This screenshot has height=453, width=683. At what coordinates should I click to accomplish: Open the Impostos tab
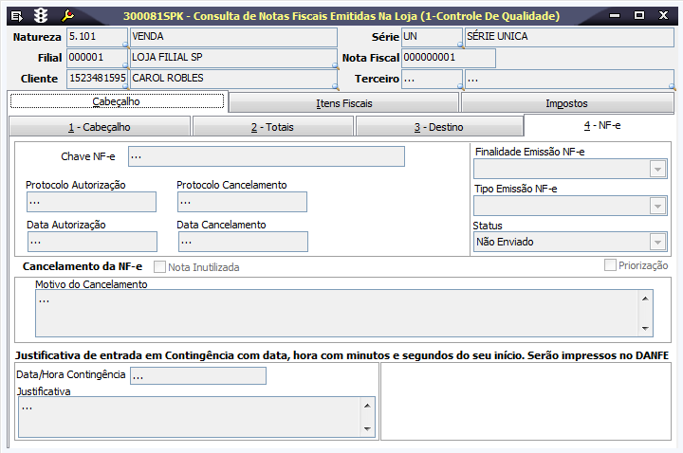(566, 103)
